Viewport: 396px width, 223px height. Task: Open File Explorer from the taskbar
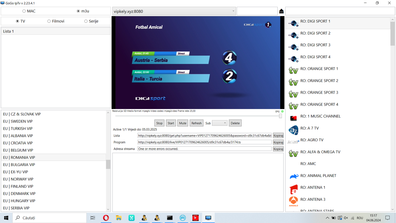[118, 218]
